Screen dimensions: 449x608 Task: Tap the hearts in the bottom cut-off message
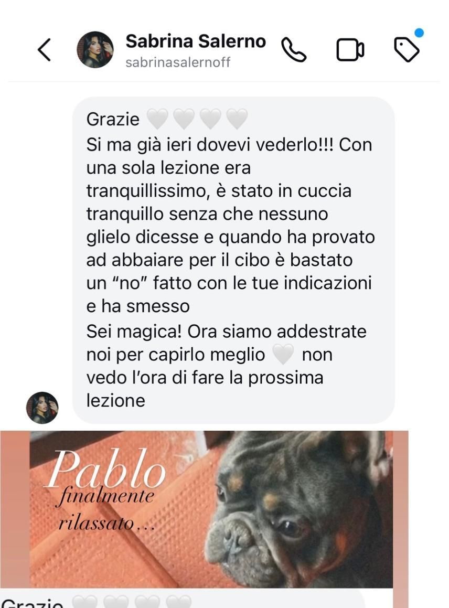(132, 602)
